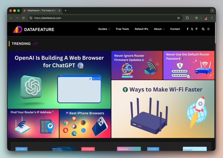Click the What is Good Internet Speed thumbnail
223x158 pixels.
(63, 149)
